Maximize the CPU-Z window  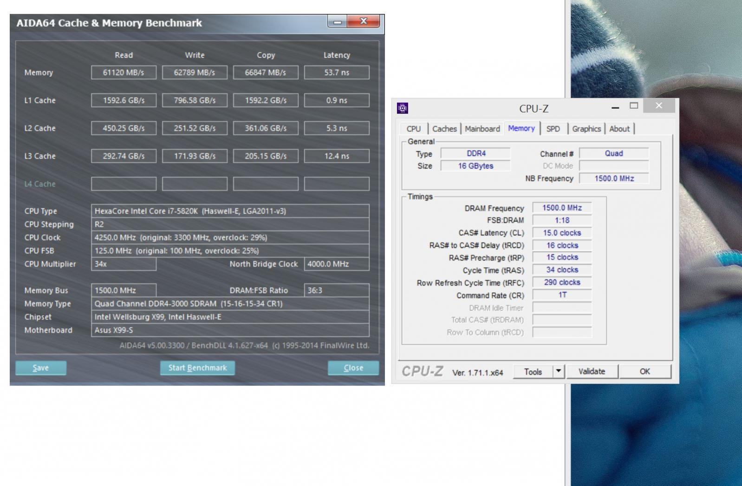pos(634,106)
